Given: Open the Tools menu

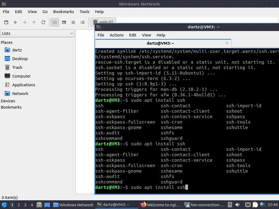Looking at the screenshot, I should pyautogui.click(x=84, y=12).
